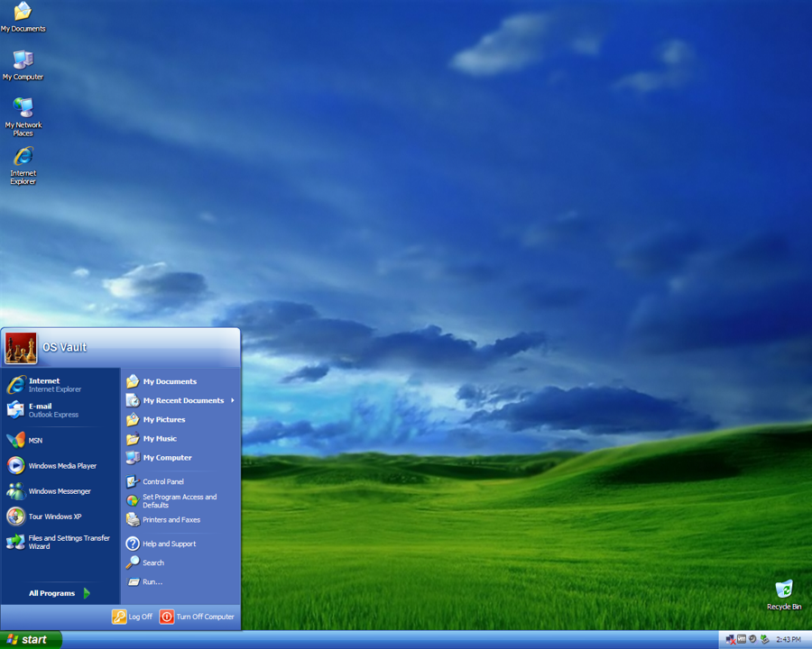
Task: Click the Log Off button
Action: 133,617
